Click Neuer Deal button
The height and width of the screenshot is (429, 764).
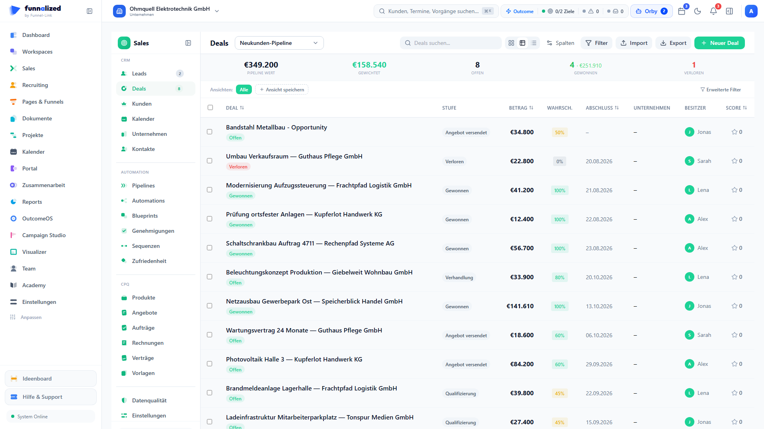click(719, 43)
